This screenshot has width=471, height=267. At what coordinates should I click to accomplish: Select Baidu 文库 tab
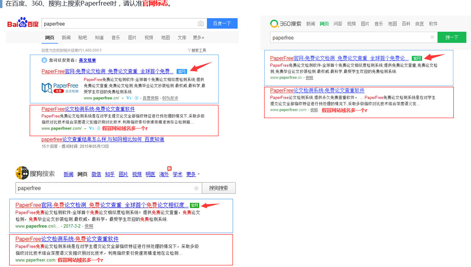coord(182,38)
